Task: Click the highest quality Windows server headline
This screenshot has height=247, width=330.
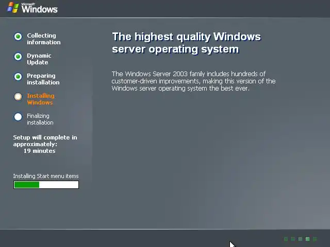Action: click(x=187, y=43)
